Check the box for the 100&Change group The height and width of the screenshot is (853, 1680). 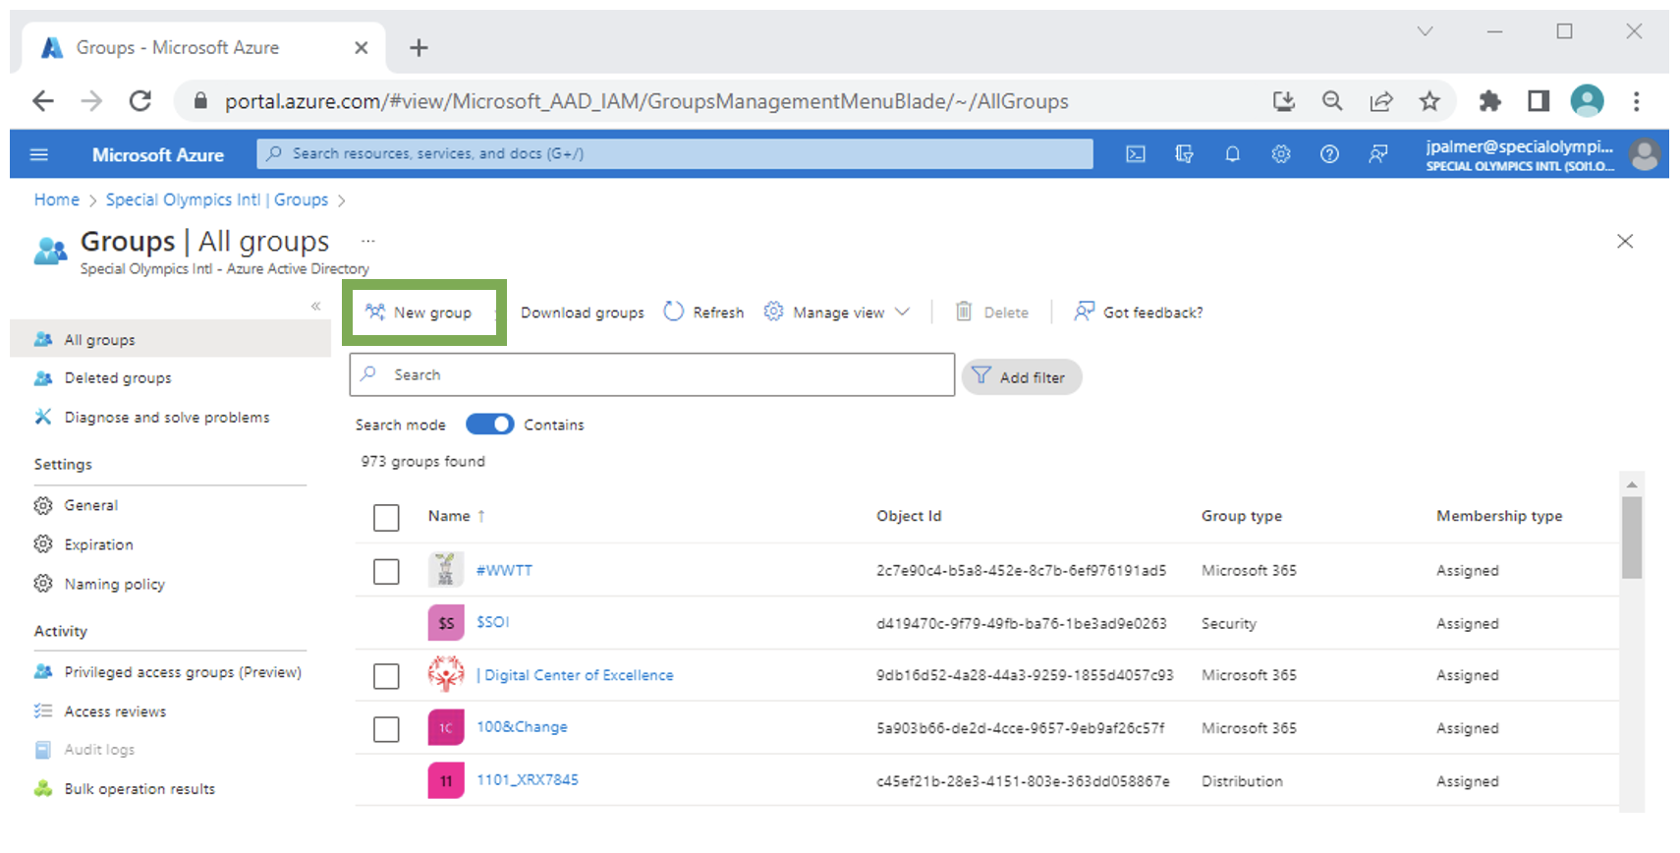(386, 729)
